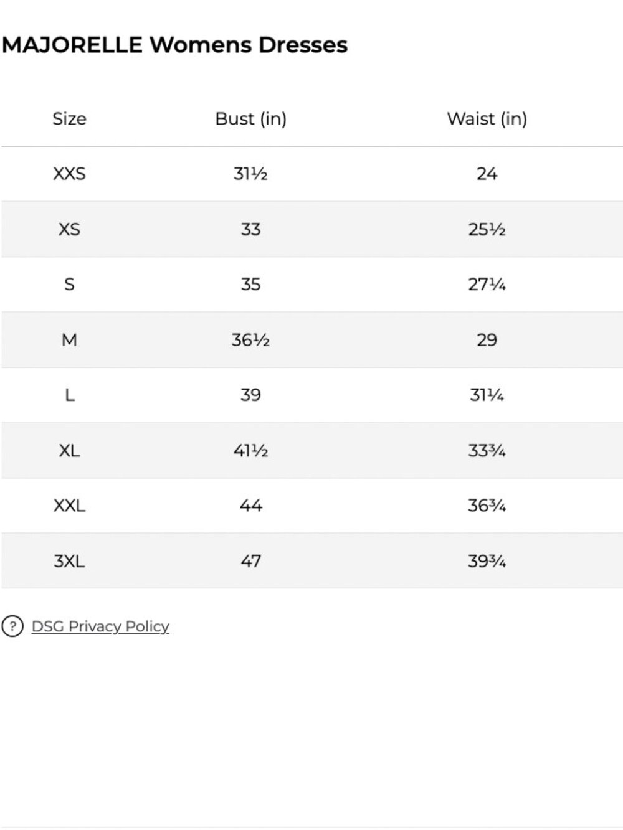The width and height of the screenshot is (623, 830).
Task: Select the 27¼ waist value for S
Action: (487, 285)
